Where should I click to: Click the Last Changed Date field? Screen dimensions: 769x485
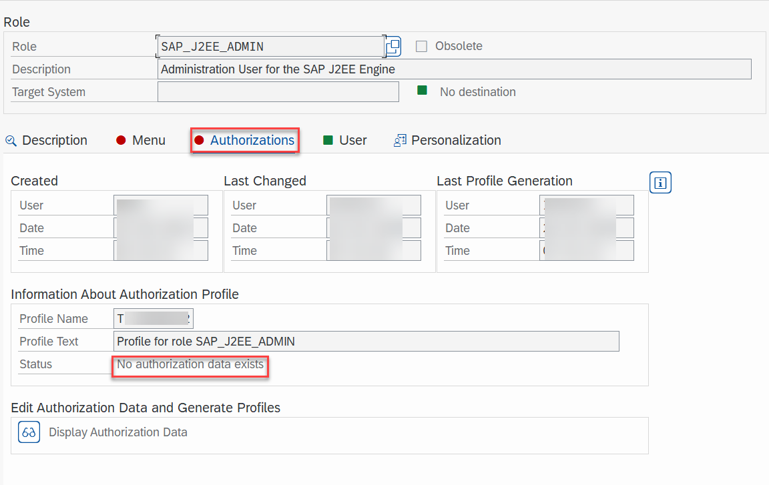(x=374, y=227)
